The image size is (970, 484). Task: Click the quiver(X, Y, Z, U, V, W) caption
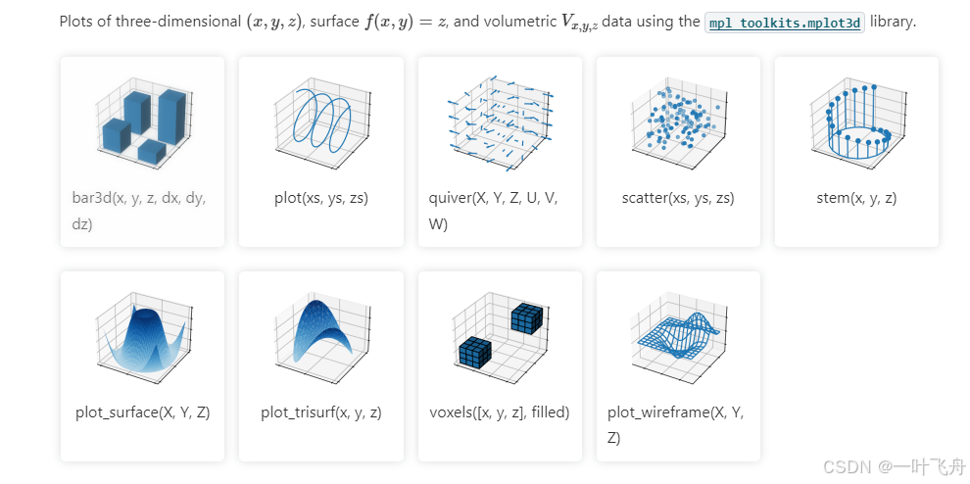point(494,212)
